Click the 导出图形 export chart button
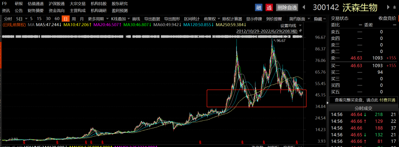This screenshot has width=399, height=147. [x=172, y=19]
